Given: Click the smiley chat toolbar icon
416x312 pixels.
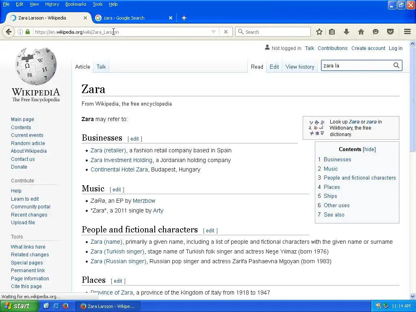Looking at the screenshot, I should tap(376, 32).
